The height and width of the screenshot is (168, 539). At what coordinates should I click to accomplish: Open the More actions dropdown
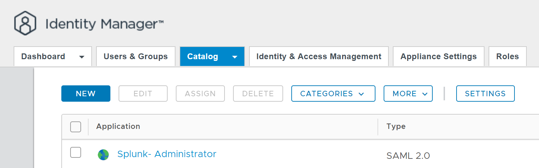tap(408, 94)
